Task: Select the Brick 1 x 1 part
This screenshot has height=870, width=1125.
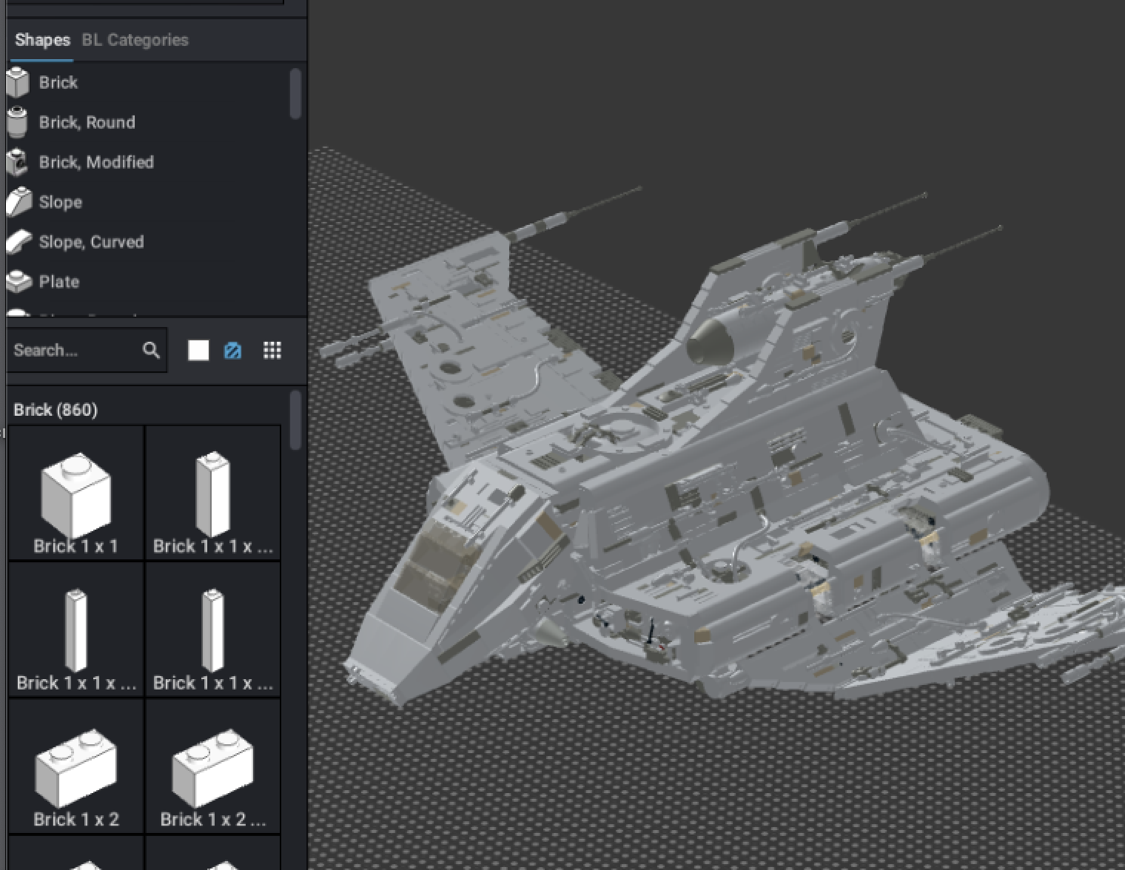Action: pyautogui.click(x=74, y=492)
